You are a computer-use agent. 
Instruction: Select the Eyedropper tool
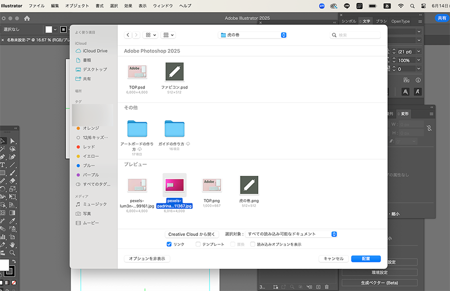pyautogui.click(x=12, y=221)
